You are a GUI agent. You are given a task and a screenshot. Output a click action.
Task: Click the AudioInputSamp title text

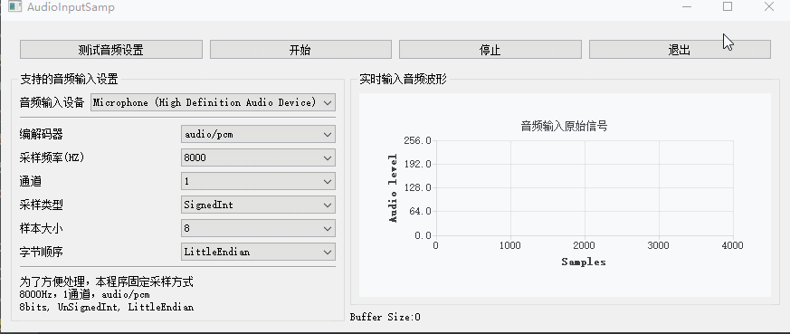(x=71, y=7)
